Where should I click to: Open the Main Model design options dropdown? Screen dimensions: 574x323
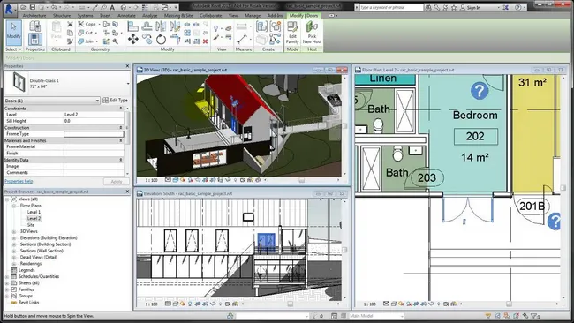click(x=376, y=316)
